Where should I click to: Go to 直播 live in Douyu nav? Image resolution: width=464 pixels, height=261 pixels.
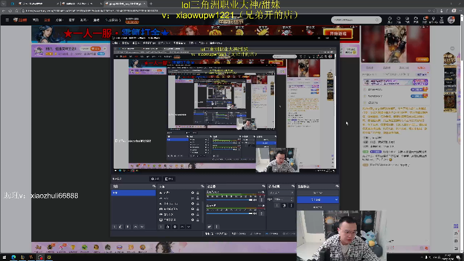click(x=47, y=20)
